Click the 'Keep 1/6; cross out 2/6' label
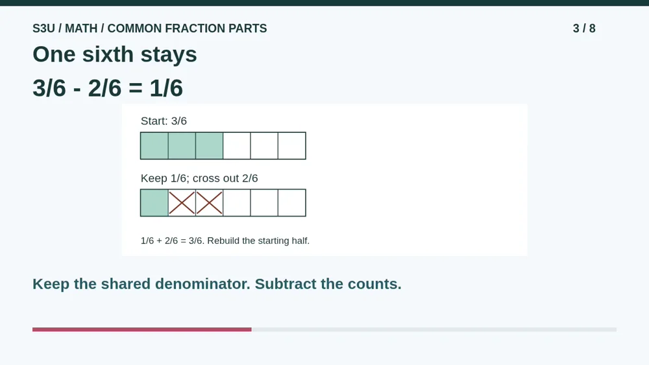 pos(199,178)
